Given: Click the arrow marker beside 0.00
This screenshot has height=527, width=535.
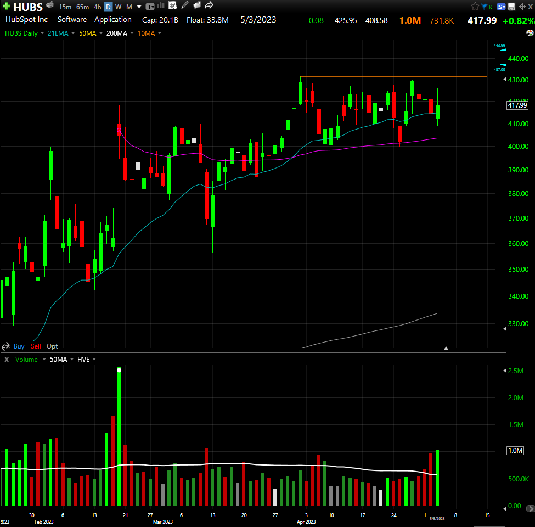Looking at the screenshot, I should coord(505,508).
